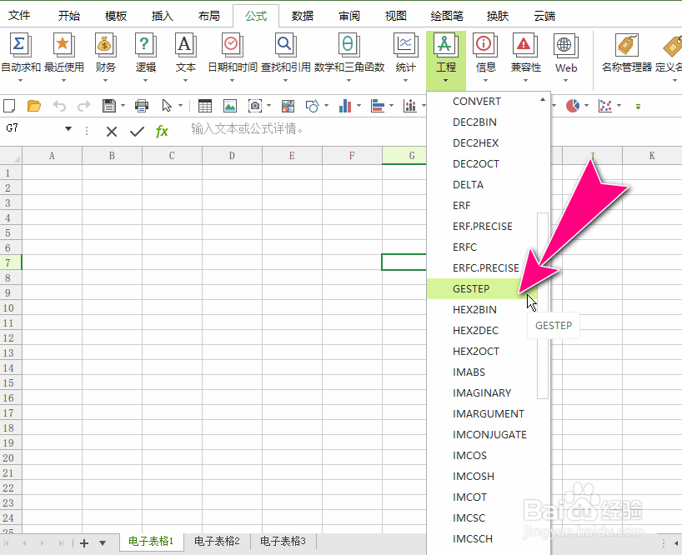Image resolution: width=682 pixels, height=555 pixels.
Task: Open the Compatibility (兼容性) functions icon
Action: point(525,45)
